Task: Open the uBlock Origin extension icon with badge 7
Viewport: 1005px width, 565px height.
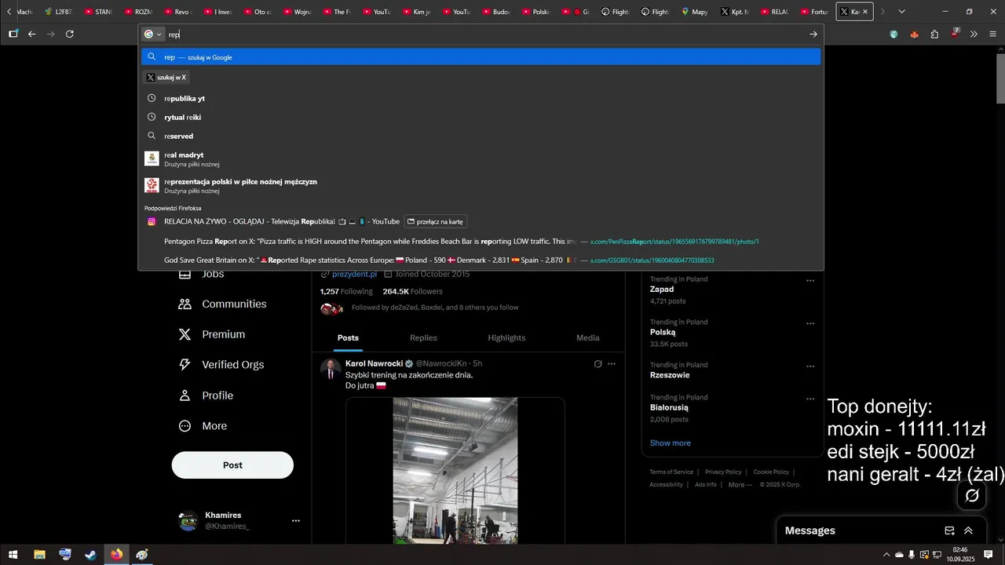Action: (x=955, y=34)
